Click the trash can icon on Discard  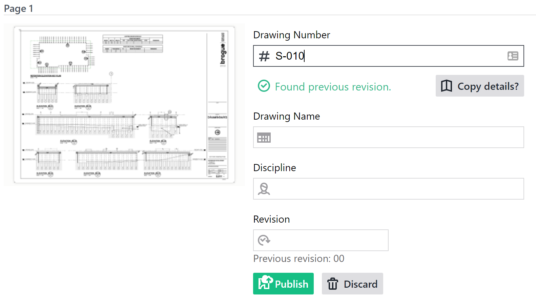tap(332, 284)
